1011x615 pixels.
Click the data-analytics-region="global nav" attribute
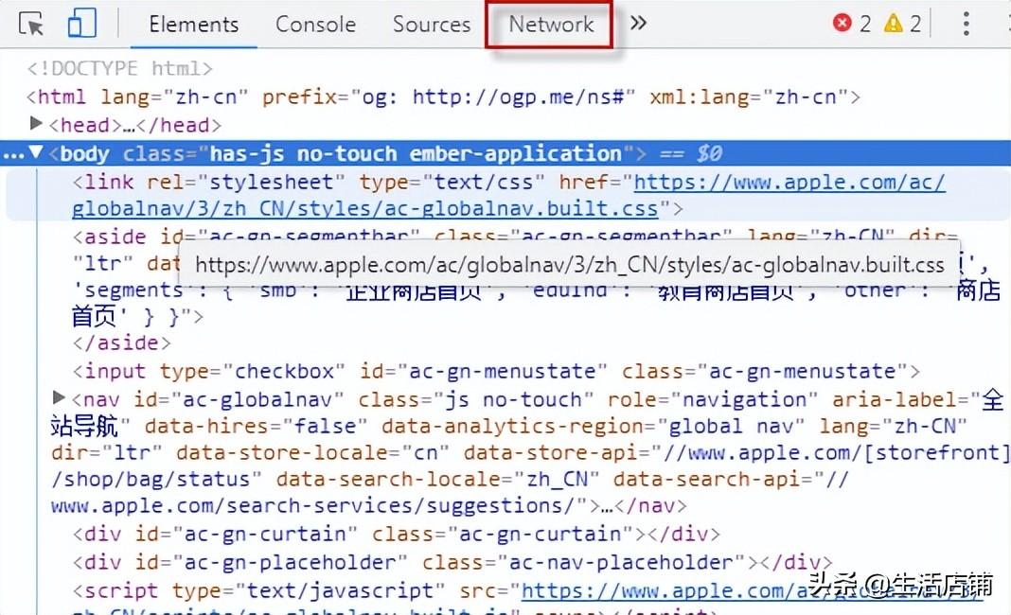(593, 426)
